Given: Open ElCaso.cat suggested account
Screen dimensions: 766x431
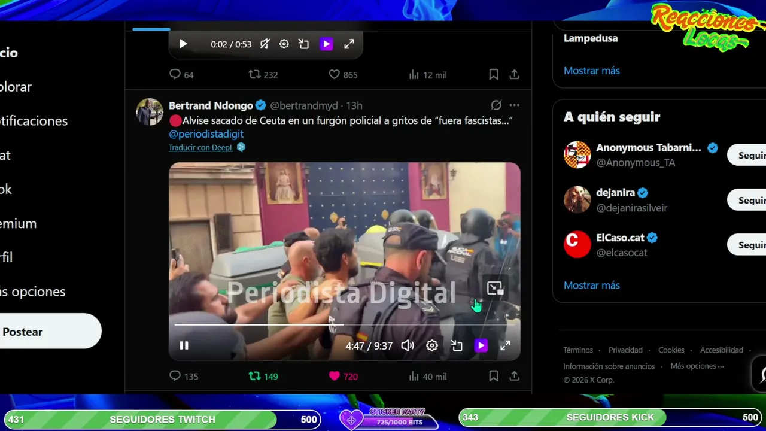Looking at the screenshot, I should (621, 238).
